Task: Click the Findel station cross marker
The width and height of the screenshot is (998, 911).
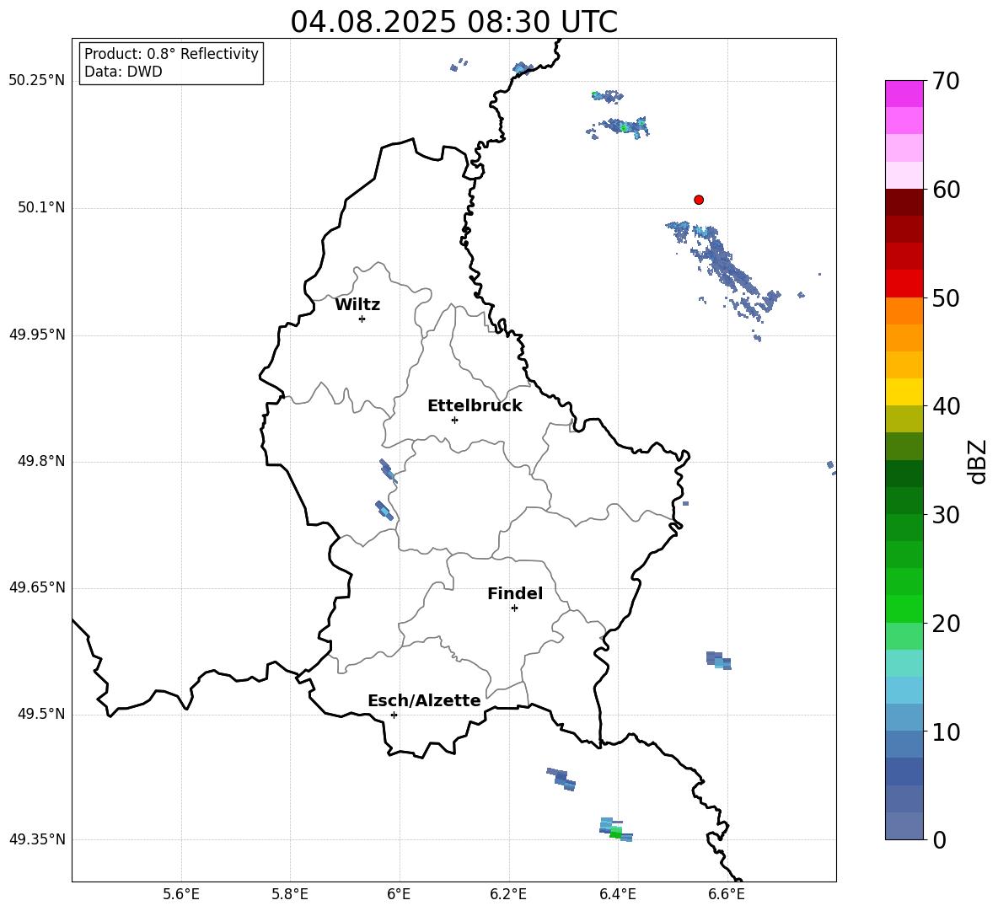Action: pyautogui.click(x=514, y=608)
